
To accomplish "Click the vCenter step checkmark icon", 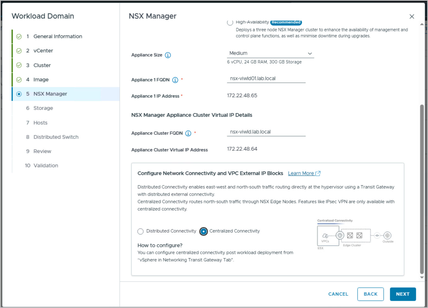I will click(19, 51).
